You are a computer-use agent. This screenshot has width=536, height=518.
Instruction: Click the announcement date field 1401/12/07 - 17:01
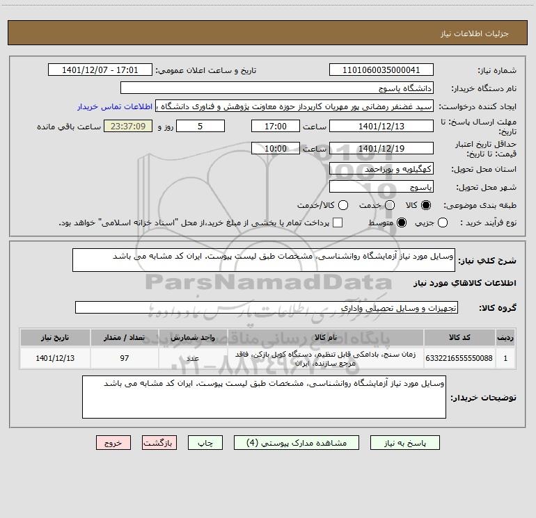(100, 70)
